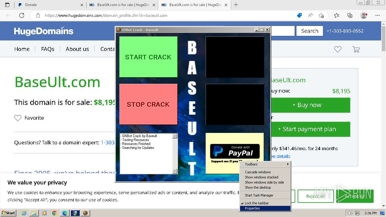Open media player from taskbar

coord(44,213)
